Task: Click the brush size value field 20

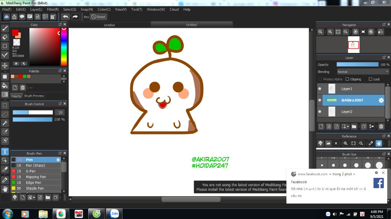Action: pyautogui.click(x=60, y=112)
